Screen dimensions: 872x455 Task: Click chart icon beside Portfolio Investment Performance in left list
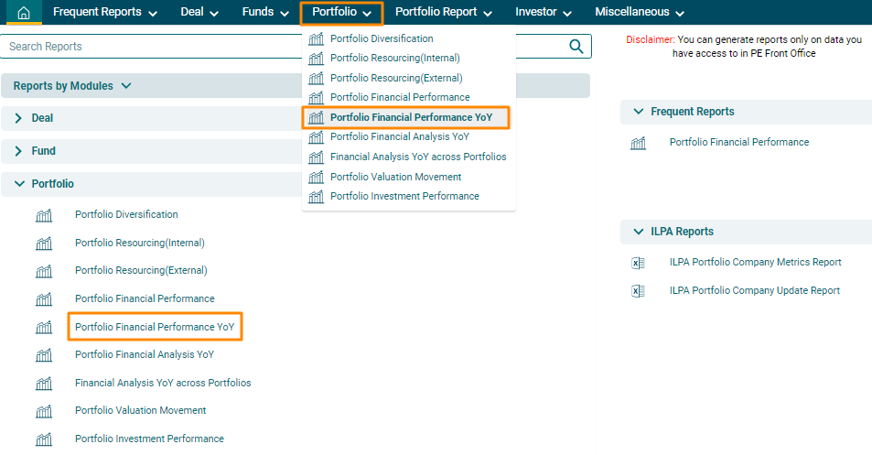click(x=44, y=439)
